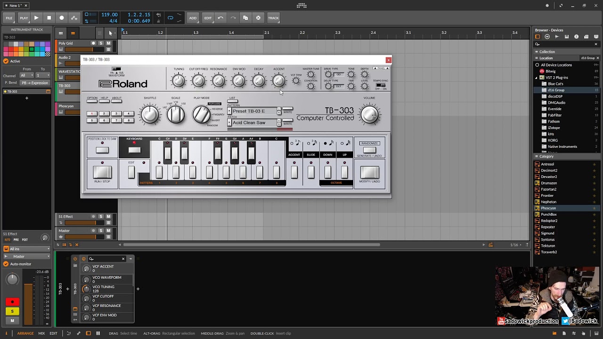Open the ADD menu
Viewport: 603px width, 339px height.
coord(193,18)
